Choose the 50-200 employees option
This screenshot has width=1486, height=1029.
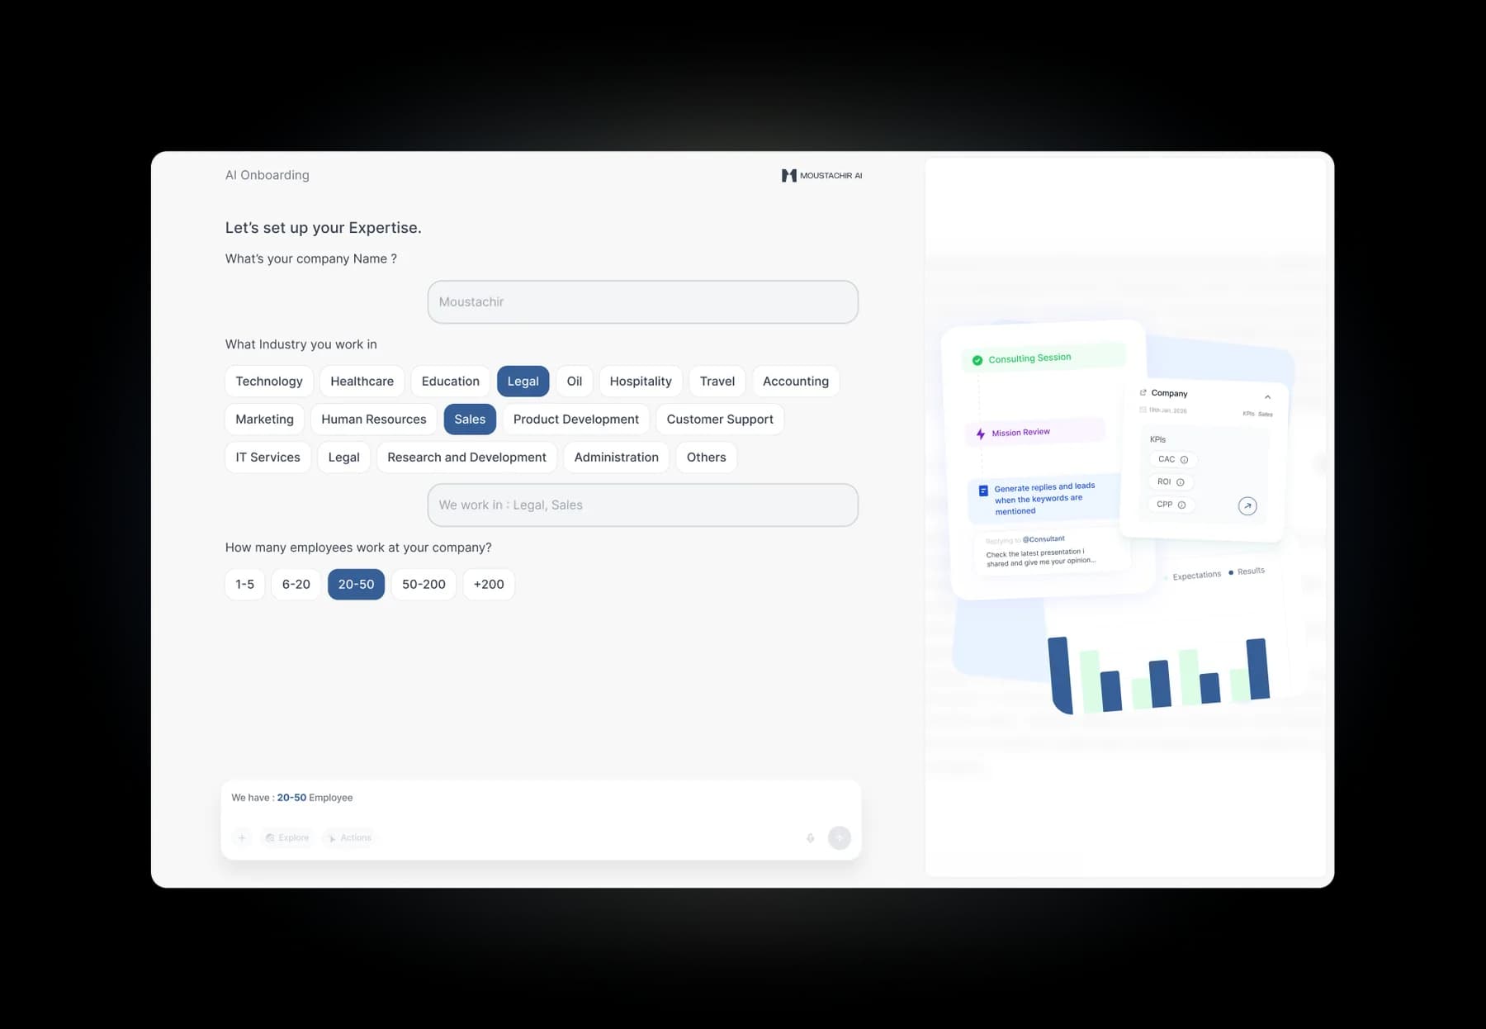[424, 584]
